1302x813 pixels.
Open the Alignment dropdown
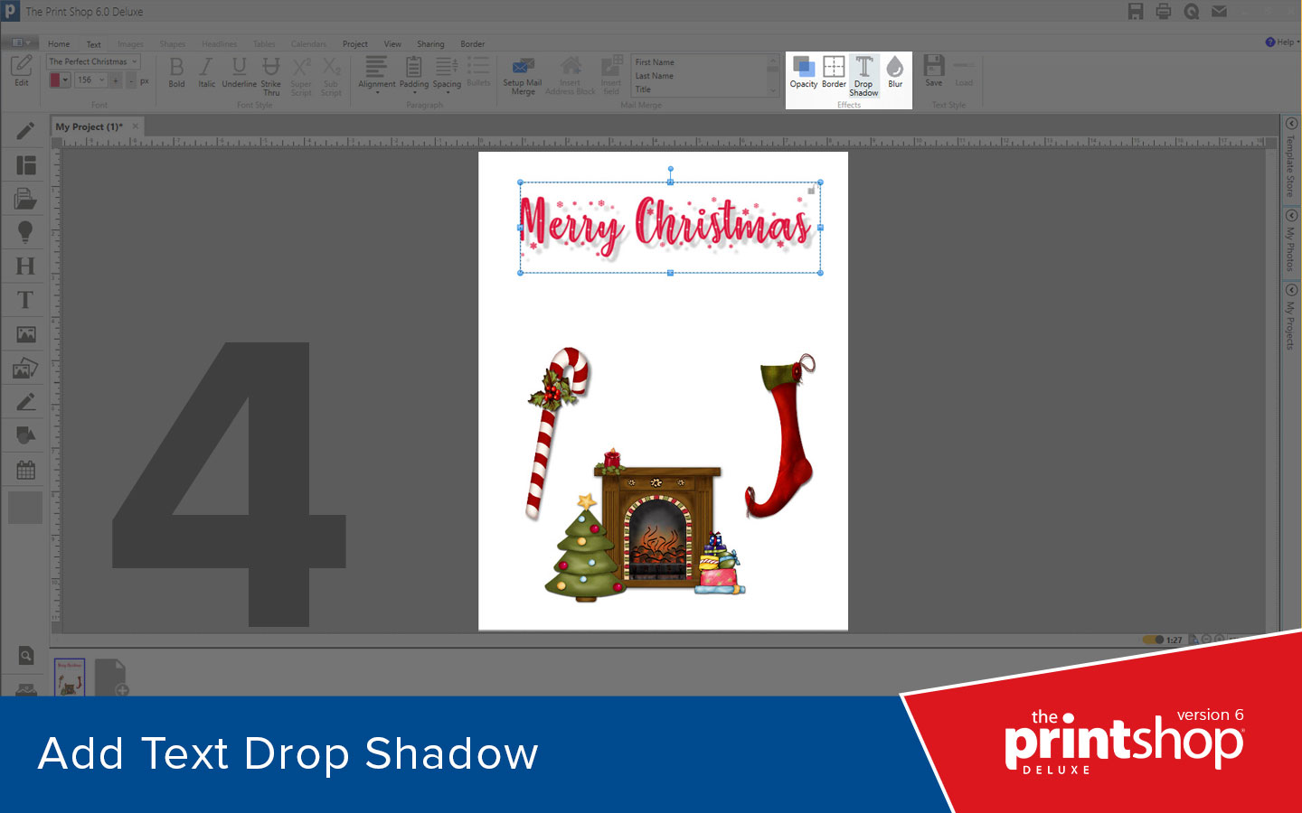point(377,74)
